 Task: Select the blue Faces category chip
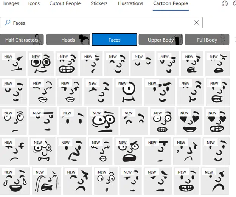click(x=114, y=40)
